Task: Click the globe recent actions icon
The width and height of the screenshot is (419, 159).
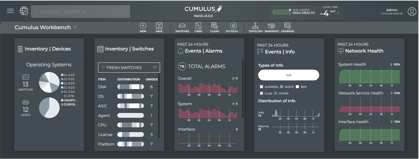Action: pyautogui.click(x=24, y=11)
